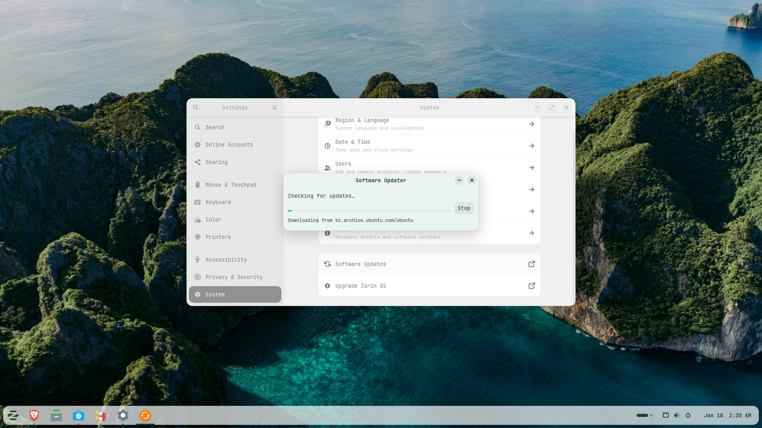Image resolution: width=762 pixels, height=428 pixels.
Task: Open Printers settings
Action: tap(217, 237)
